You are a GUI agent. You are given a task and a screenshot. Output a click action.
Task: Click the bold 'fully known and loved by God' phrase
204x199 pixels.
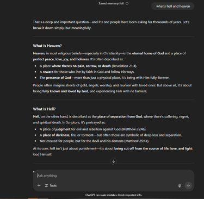pyautogui.click(x=65, y=91)
